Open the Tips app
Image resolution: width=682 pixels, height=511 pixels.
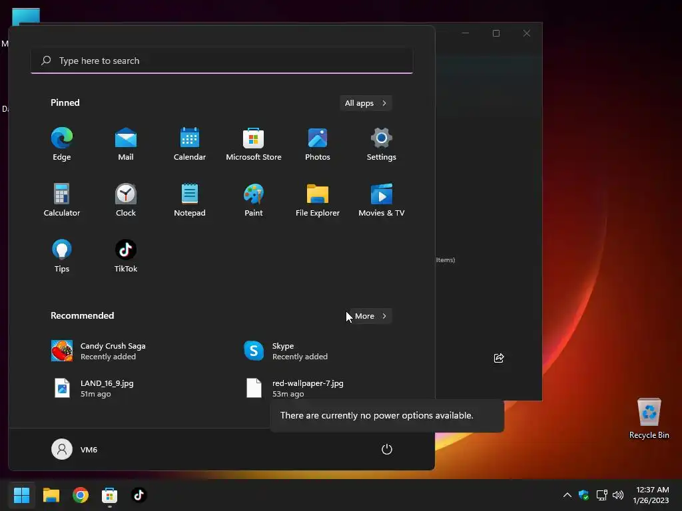62,256
